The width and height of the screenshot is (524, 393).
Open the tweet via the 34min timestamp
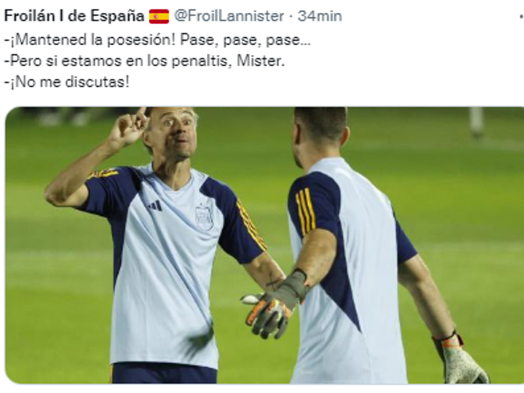[320, 16]
